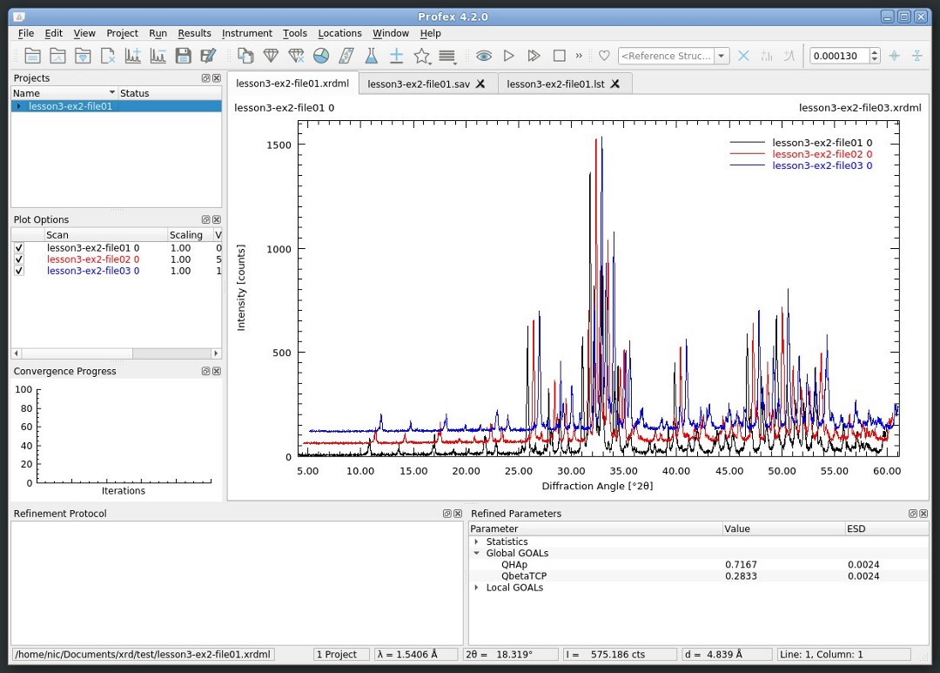Open the Instrument menu

pyautogui.click(x=247, y=33)
